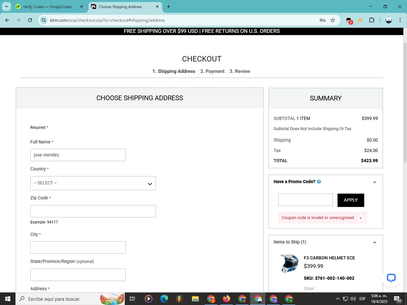Apply the promo code
Image resolution: width=407 pixels, height=305 pixels.
pos(351,200)
